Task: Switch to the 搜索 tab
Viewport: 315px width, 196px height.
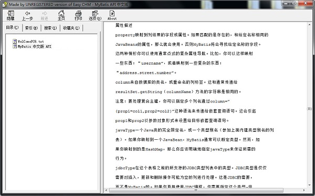Action: [x=50, y=28]
